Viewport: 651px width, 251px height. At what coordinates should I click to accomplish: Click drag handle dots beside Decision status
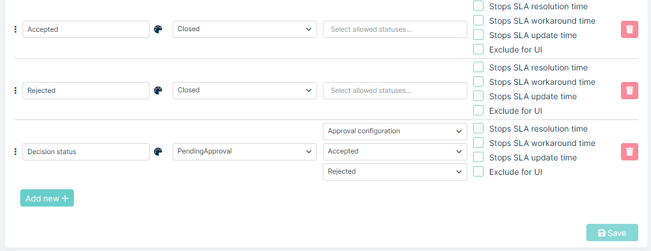point(16,152)
